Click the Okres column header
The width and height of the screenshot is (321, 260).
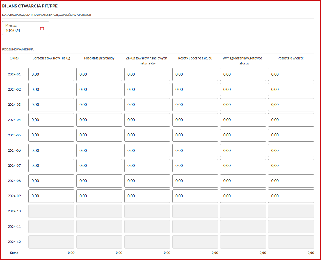tap(14, 58)
